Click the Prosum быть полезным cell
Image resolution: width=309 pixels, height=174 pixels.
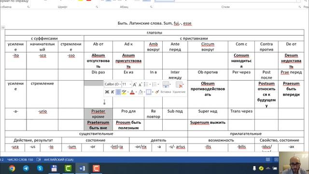(128, 125)
